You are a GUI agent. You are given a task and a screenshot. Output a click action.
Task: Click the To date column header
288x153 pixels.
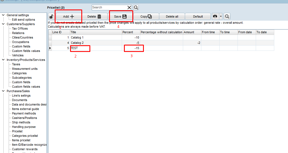coord(265,32)
